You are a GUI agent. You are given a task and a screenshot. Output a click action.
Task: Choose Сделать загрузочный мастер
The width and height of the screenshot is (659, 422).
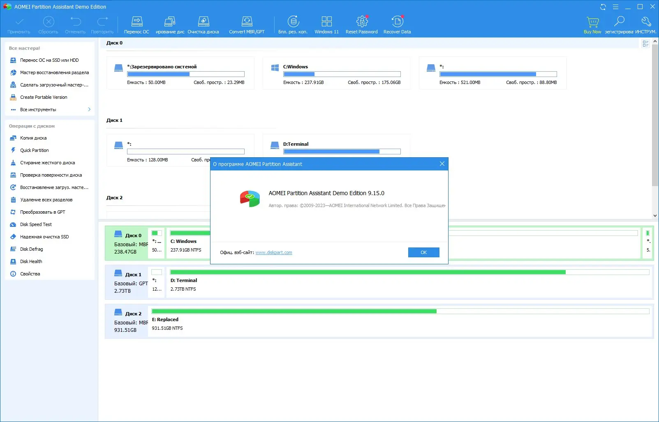pos(50,85)
